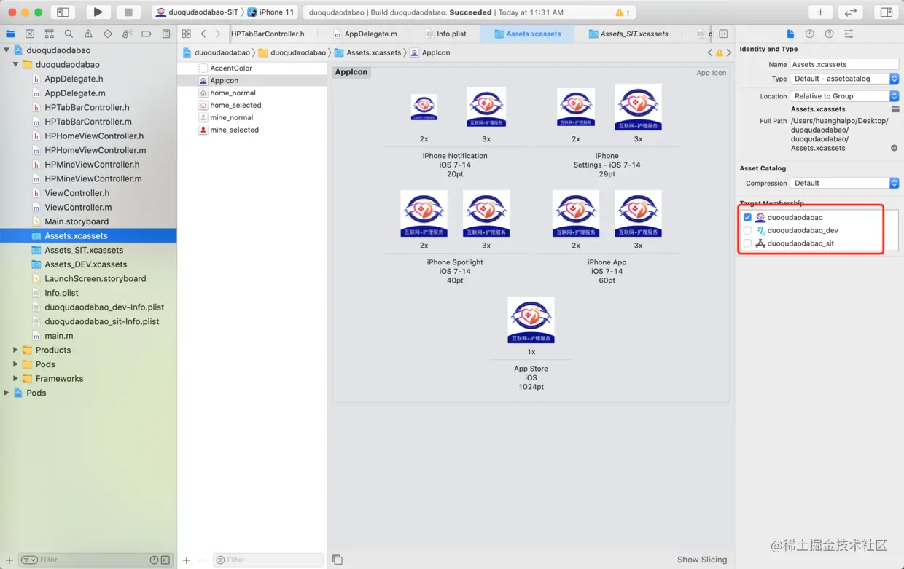904x569 pixels.
Task: Choose location folder icon
Action: pyautogui.click(x=895, y=109)
